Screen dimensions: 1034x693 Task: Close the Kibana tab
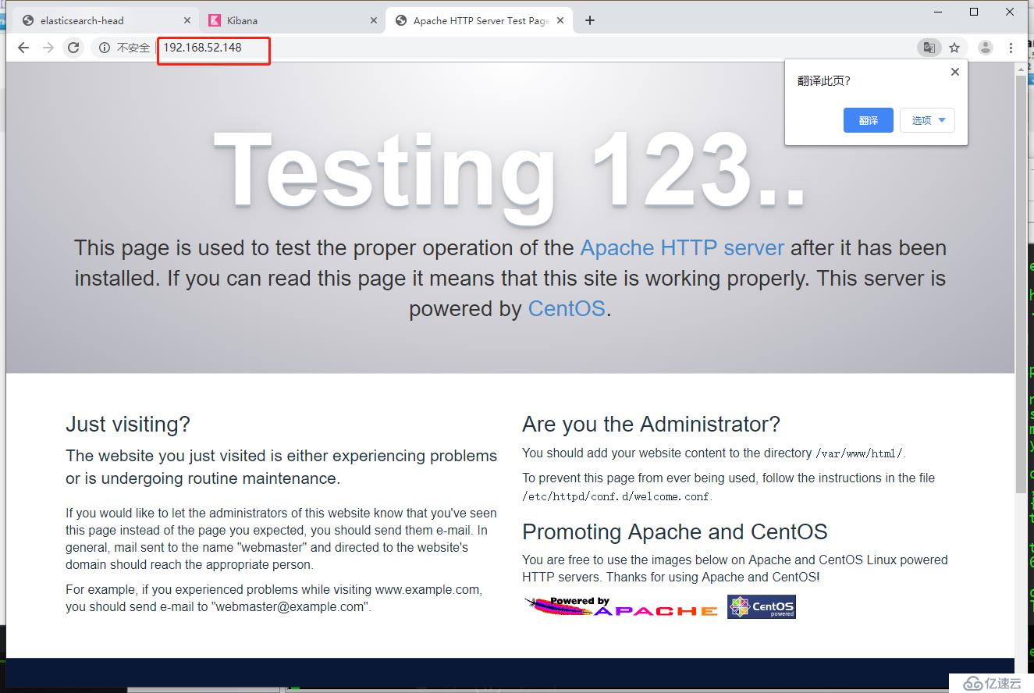click(374, 20)
